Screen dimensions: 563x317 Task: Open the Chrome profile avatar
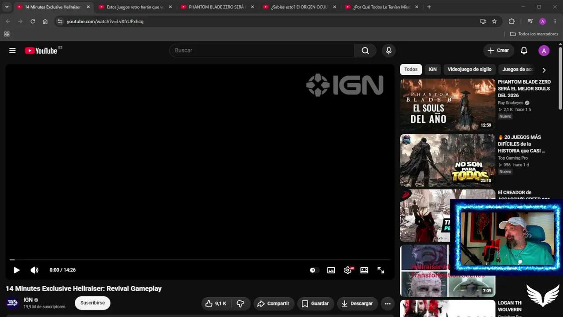pos(543,22)
